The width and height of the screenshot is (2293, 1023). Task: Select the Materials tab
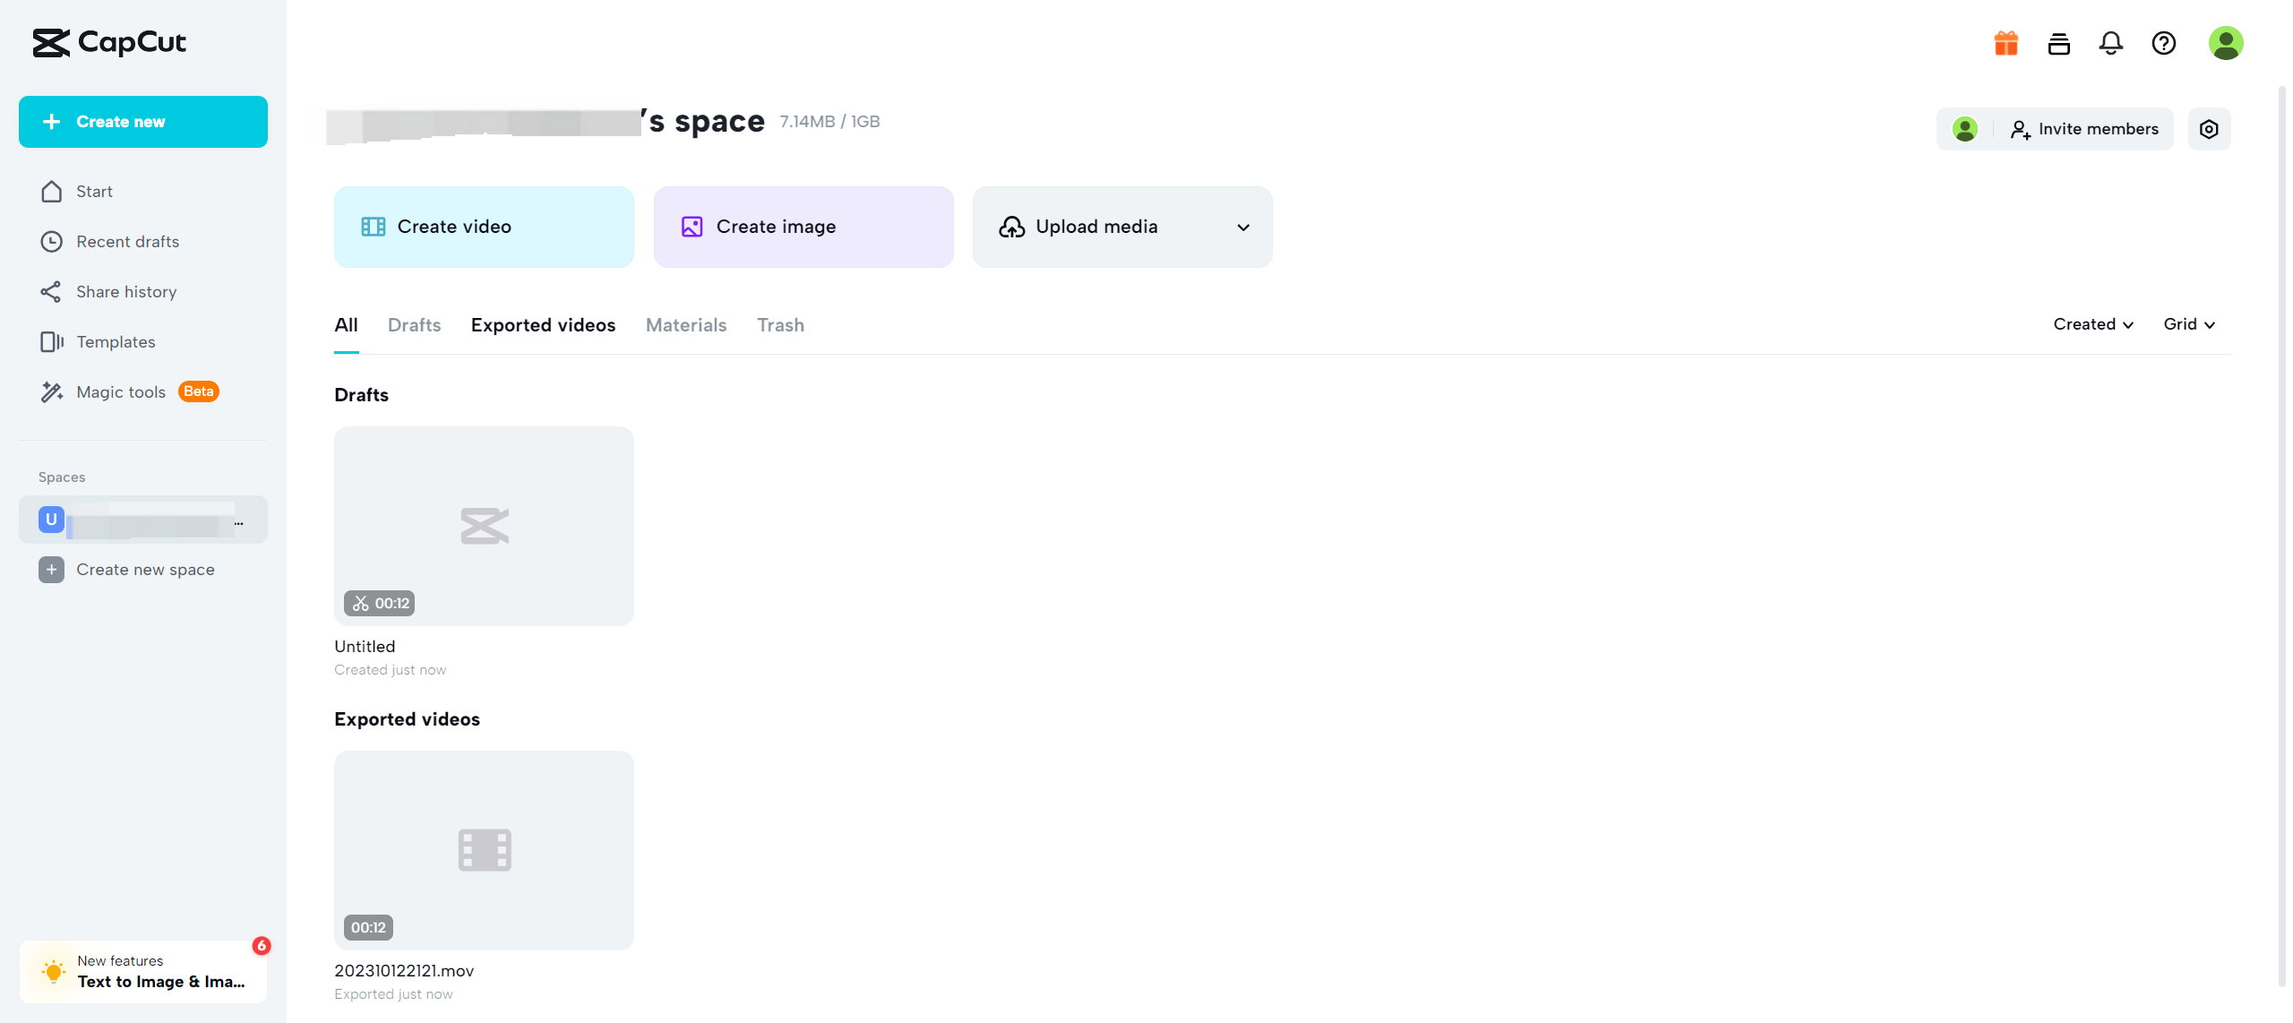coord(685,325)
